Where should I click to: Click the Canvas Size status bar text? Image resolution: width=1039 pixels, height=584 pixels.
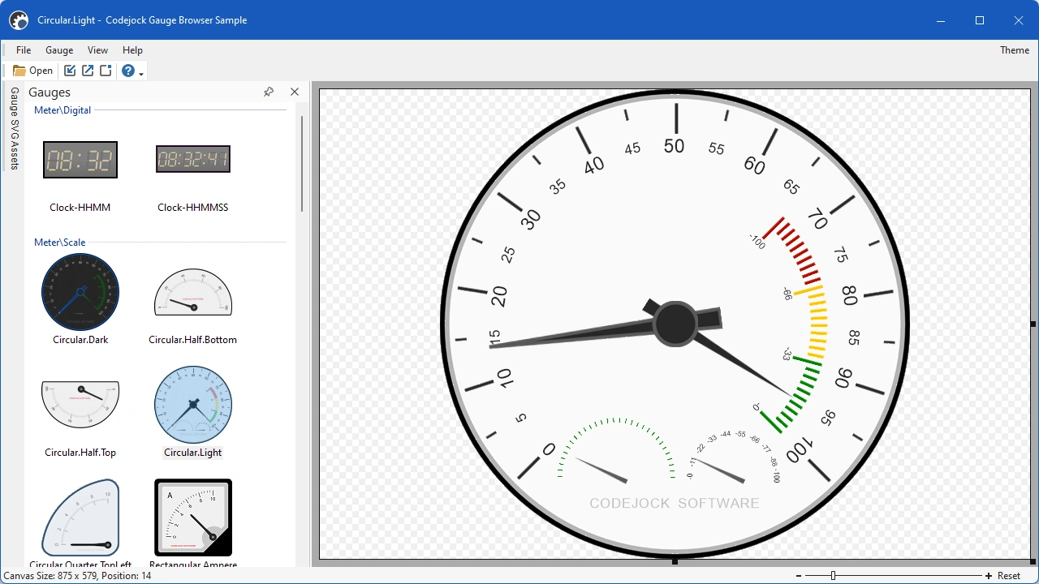pos(77,576)
